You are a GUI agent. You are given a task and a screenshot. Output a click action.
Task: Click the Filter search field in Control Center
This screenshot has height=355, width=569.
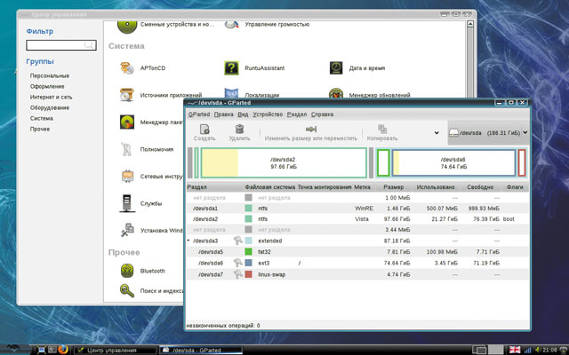point(61,45)
